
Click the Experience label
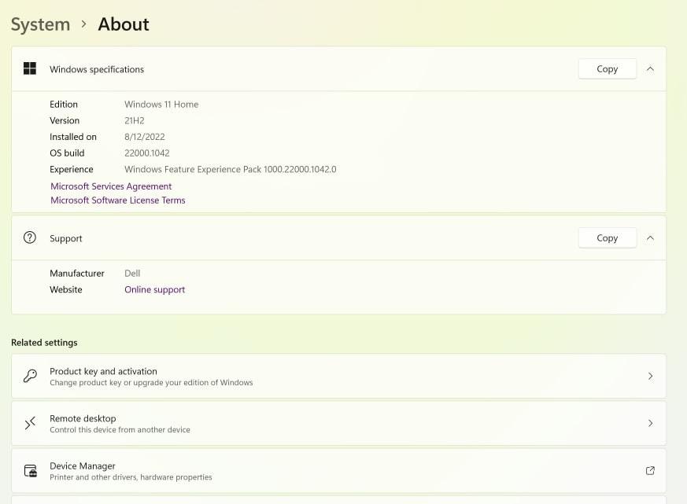(72, 169)
